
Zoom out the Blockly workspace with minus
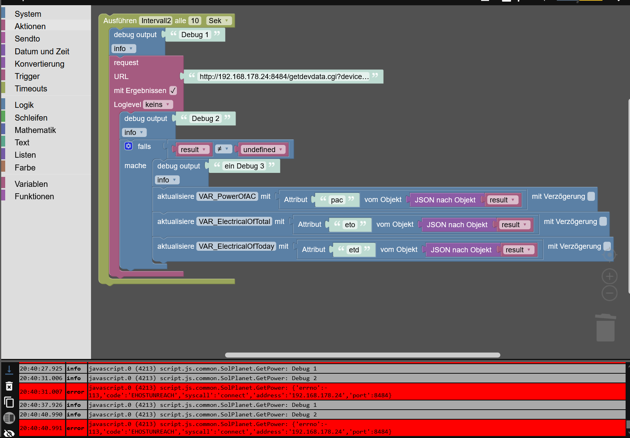(609, 293)
